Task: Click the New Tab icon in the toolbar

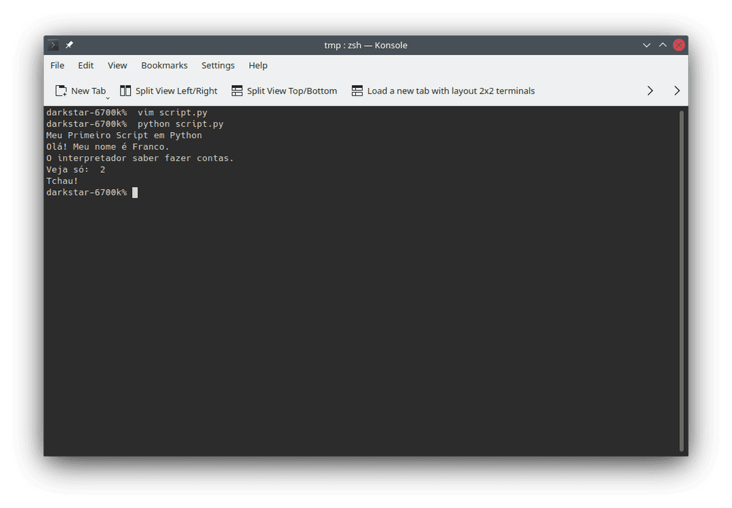Action: coord(59,90)
